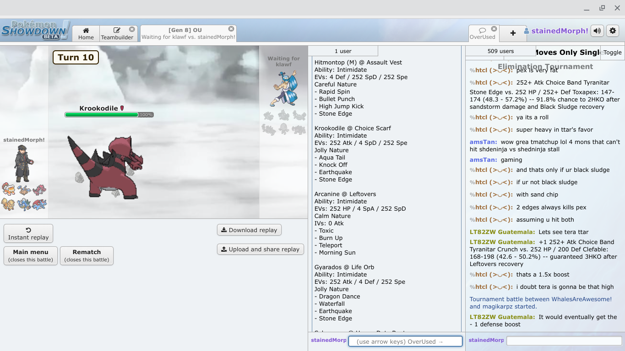
Task: Click 'Waiting for klawf' label
Action: pyautogui.click(x=284, y=61)
